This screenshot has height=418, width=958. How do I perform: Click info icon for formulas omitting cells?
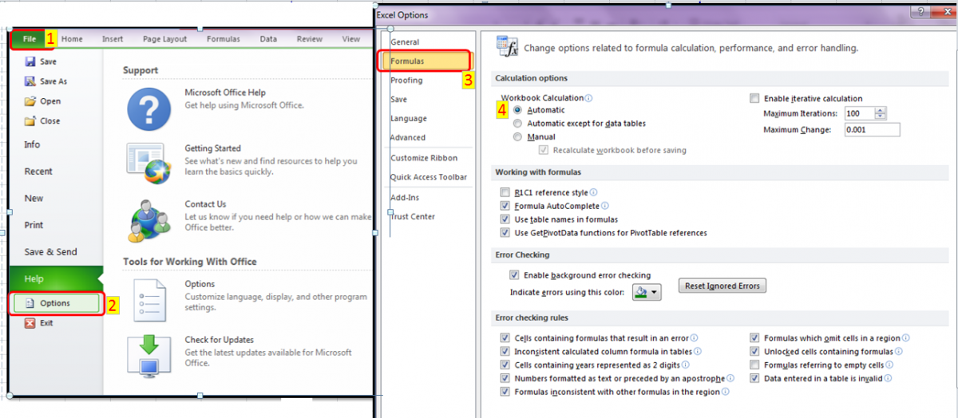click(905, 337)
